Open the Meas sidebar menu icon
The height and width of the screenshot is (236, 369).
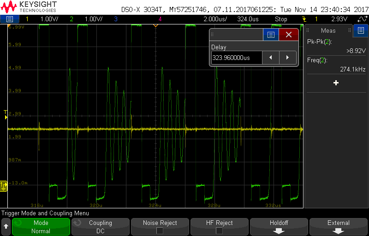(361, 30)
